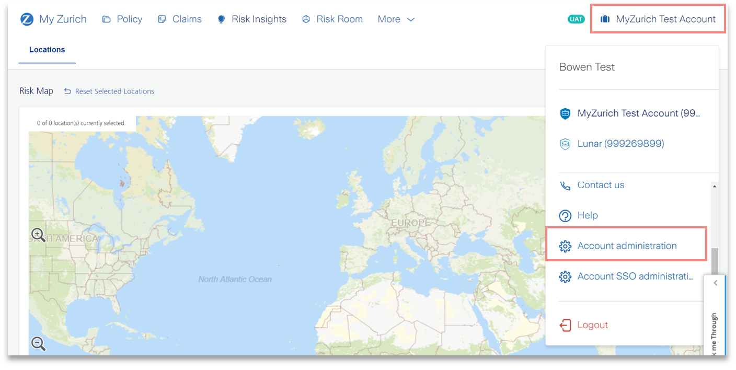This screenshot has height=370, width=736.
Task: Expand the More navigation dropdown
Action: tap(396, 19)
